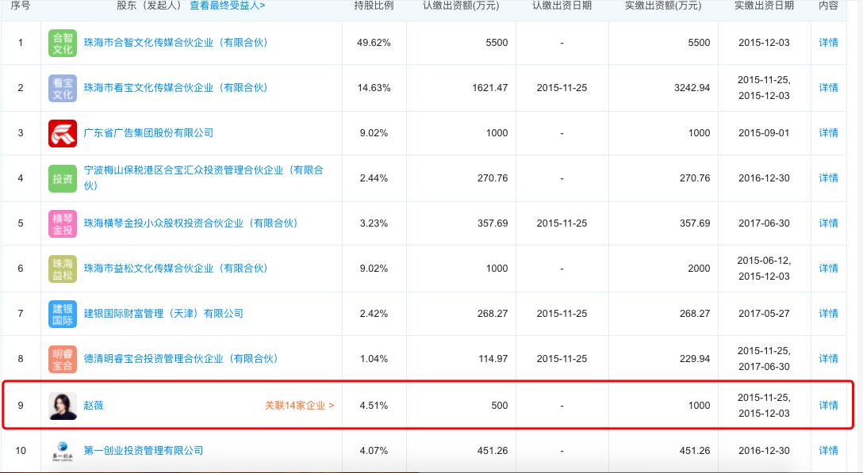Open 第一创业投资管理有限公司 link
Viewport: 863px width, 473px height.
[144, 451]
